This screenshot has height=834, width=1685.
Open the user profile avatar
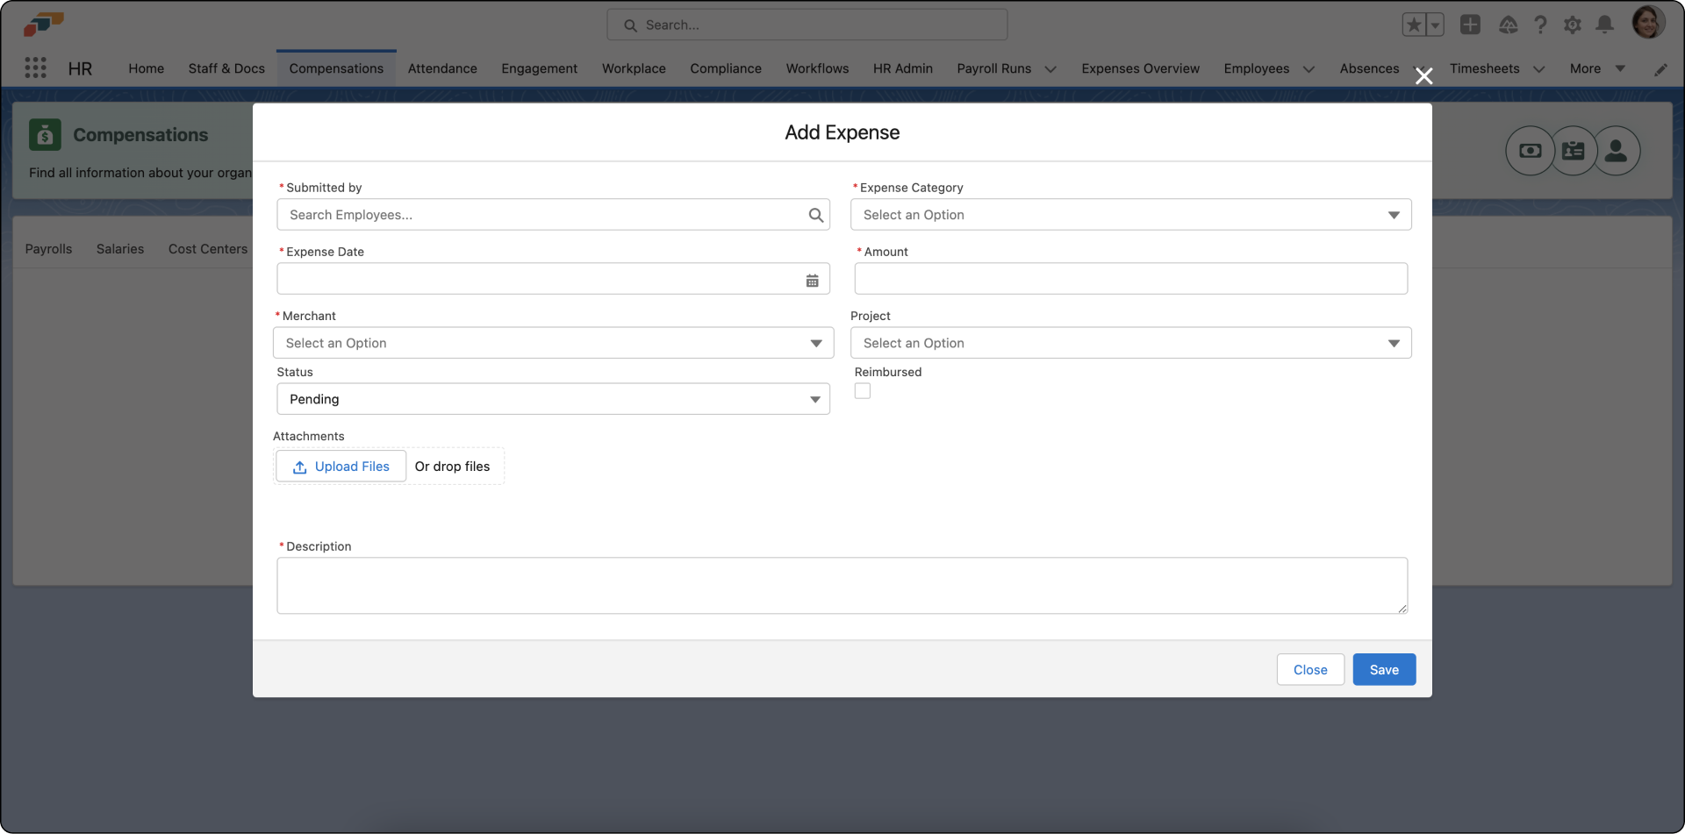coord(1649,22)
